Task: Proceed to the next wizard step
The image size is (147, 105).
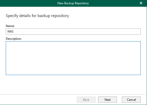Action: [x=107, y=99]
